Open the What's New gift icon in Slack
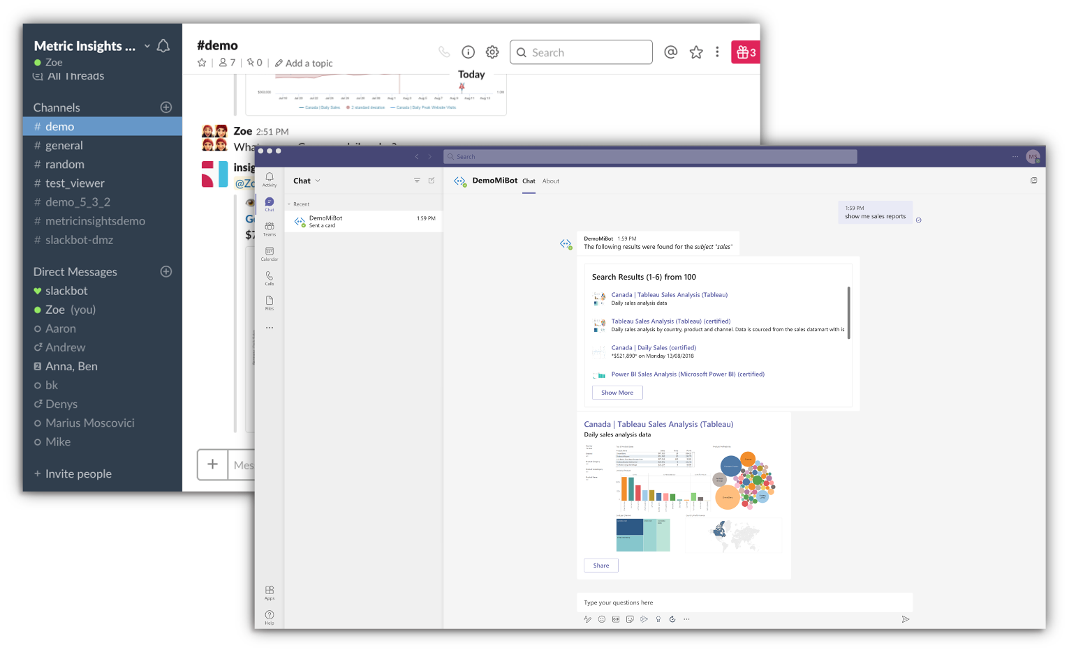 (746, 52)
